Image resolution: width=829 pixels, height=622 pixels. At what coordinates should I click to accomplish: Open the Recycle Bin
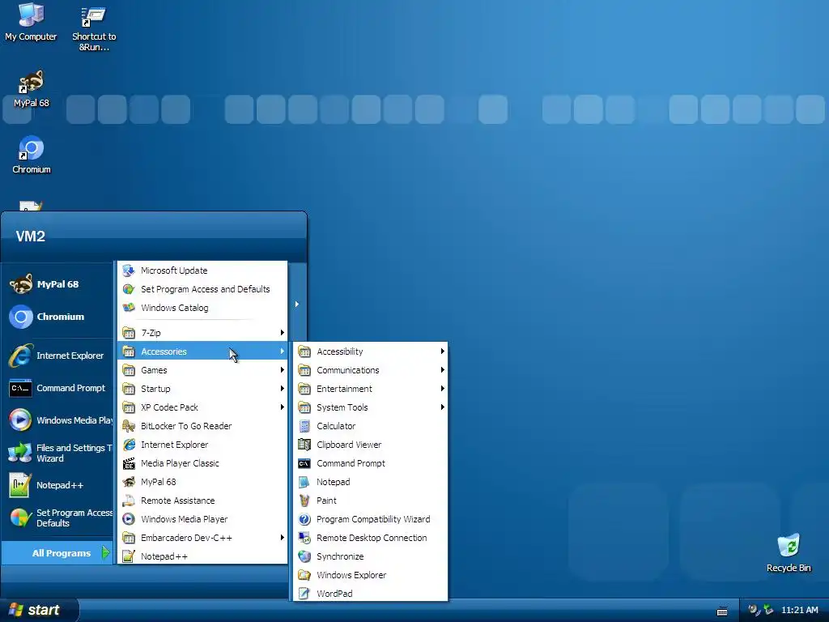coord(789,552)
